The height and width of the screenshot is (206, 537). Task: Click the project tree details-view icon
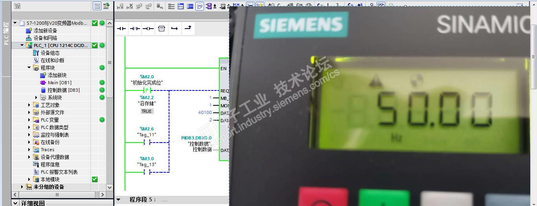[97, 6]
